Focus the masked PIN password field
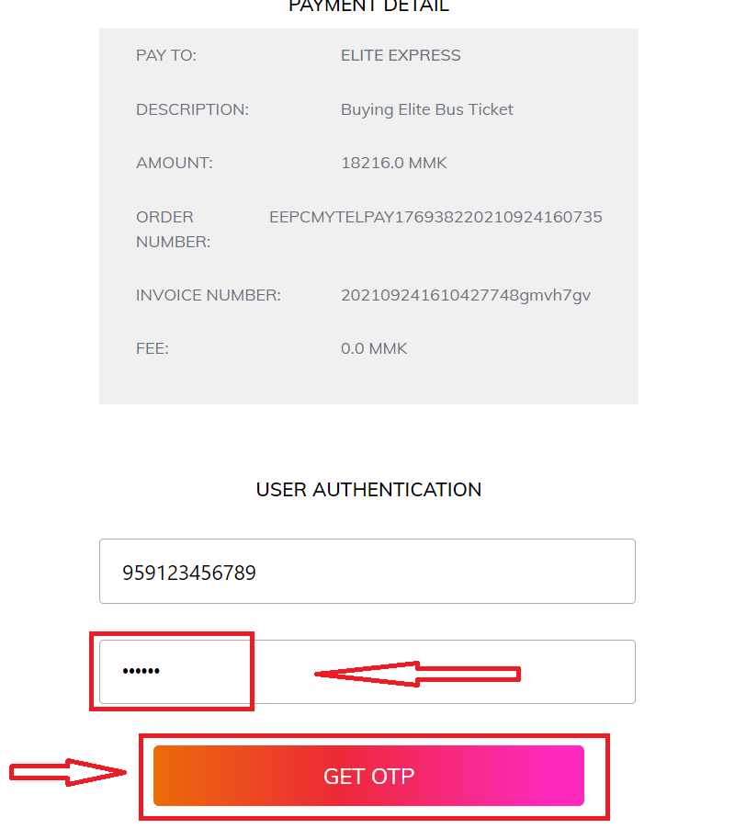735x829 pixels. click(441, 672)
